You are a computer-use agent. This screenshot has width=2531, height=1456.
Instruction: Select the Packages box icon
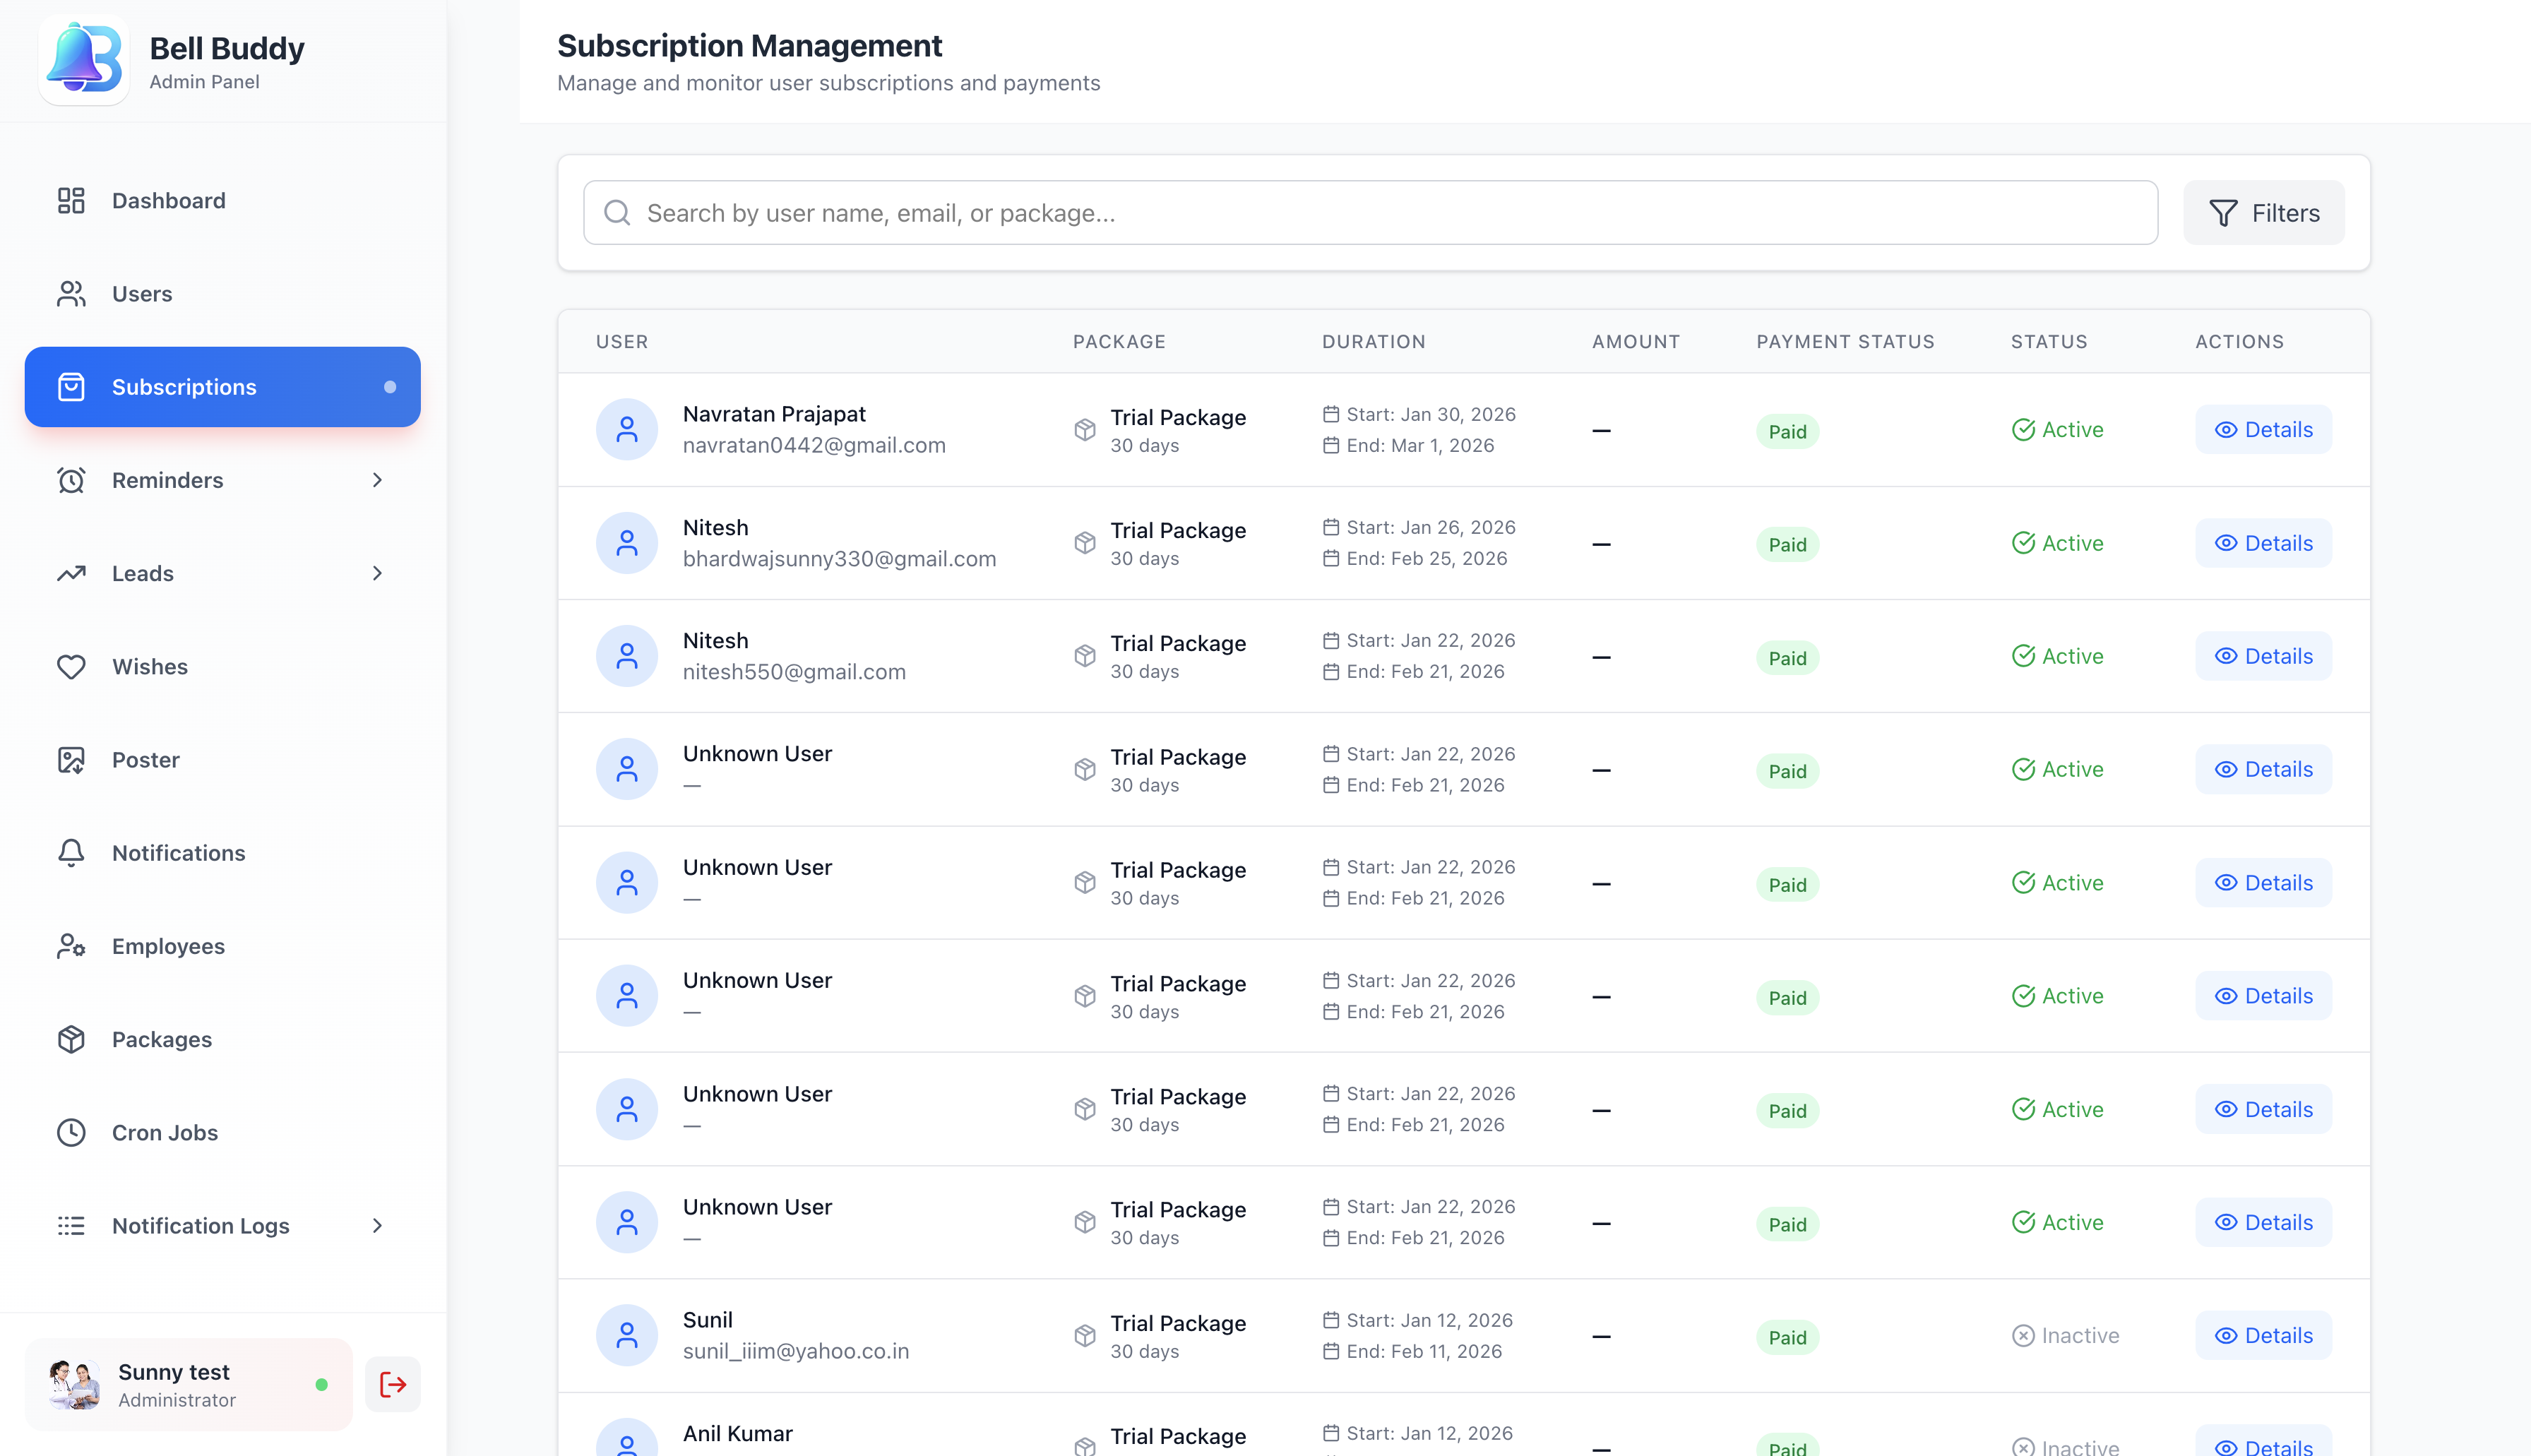point(71,1039)
